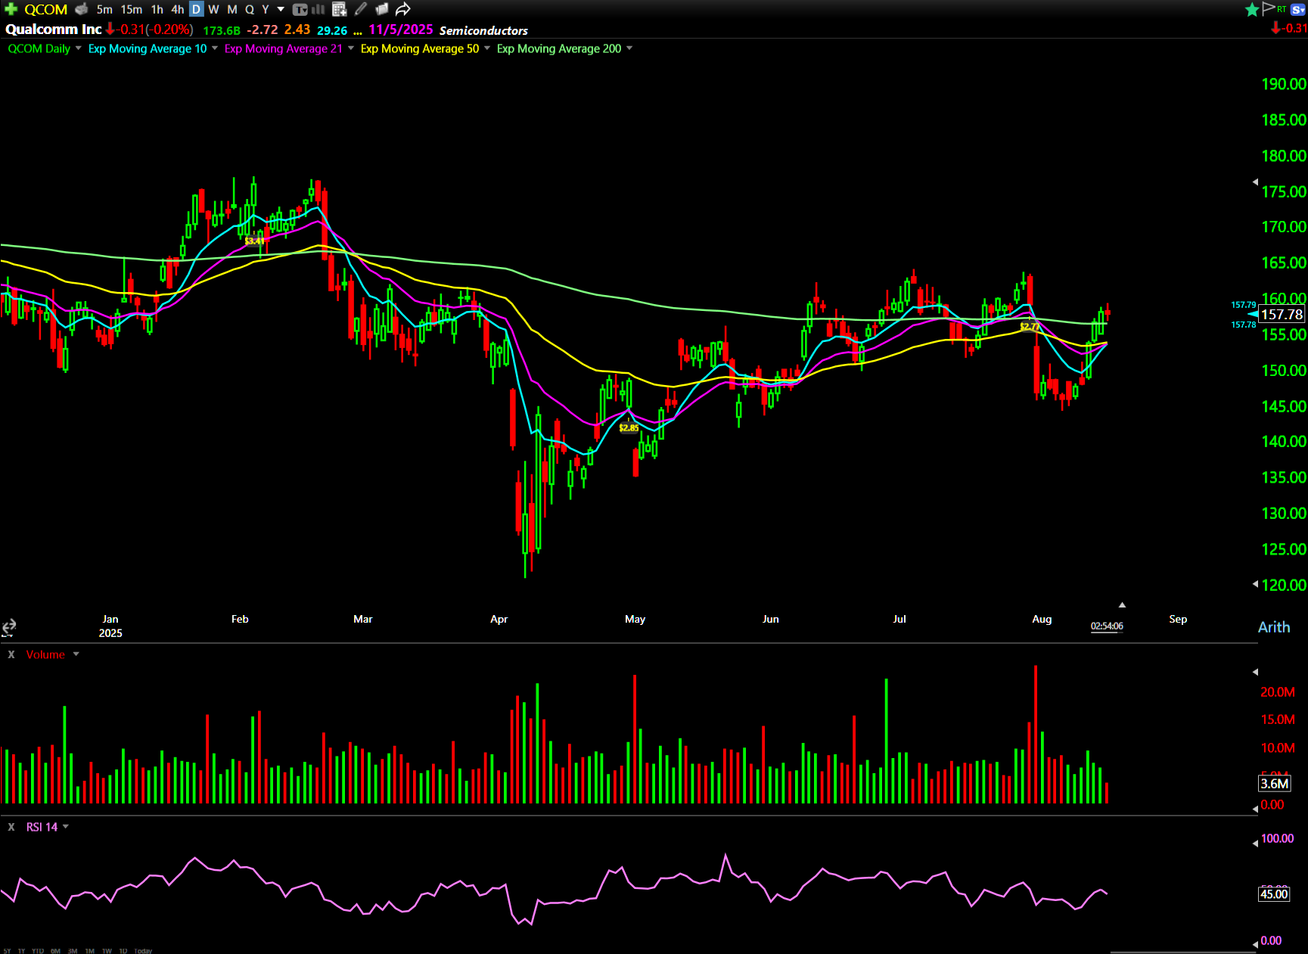Set chart range to 5Y
The height and width of the screenshot is (954, 1308).
7,950
